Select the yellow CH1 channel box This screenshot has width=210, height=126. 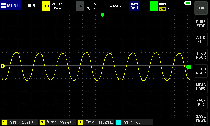coord(46,6)
